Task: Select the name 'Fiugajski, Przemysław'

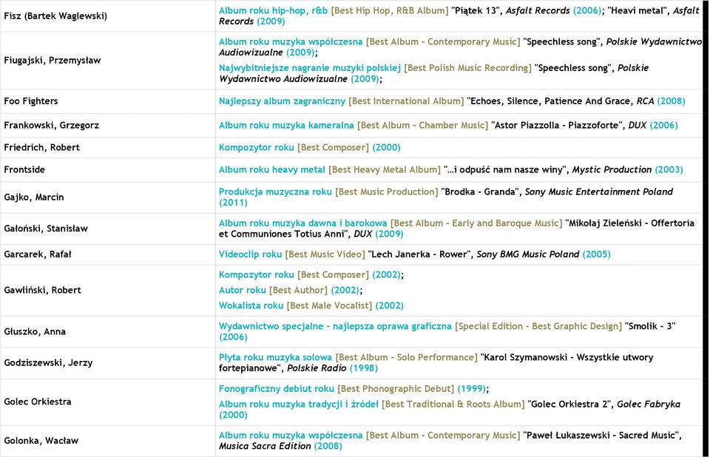Action: click(x=53, y=60)
